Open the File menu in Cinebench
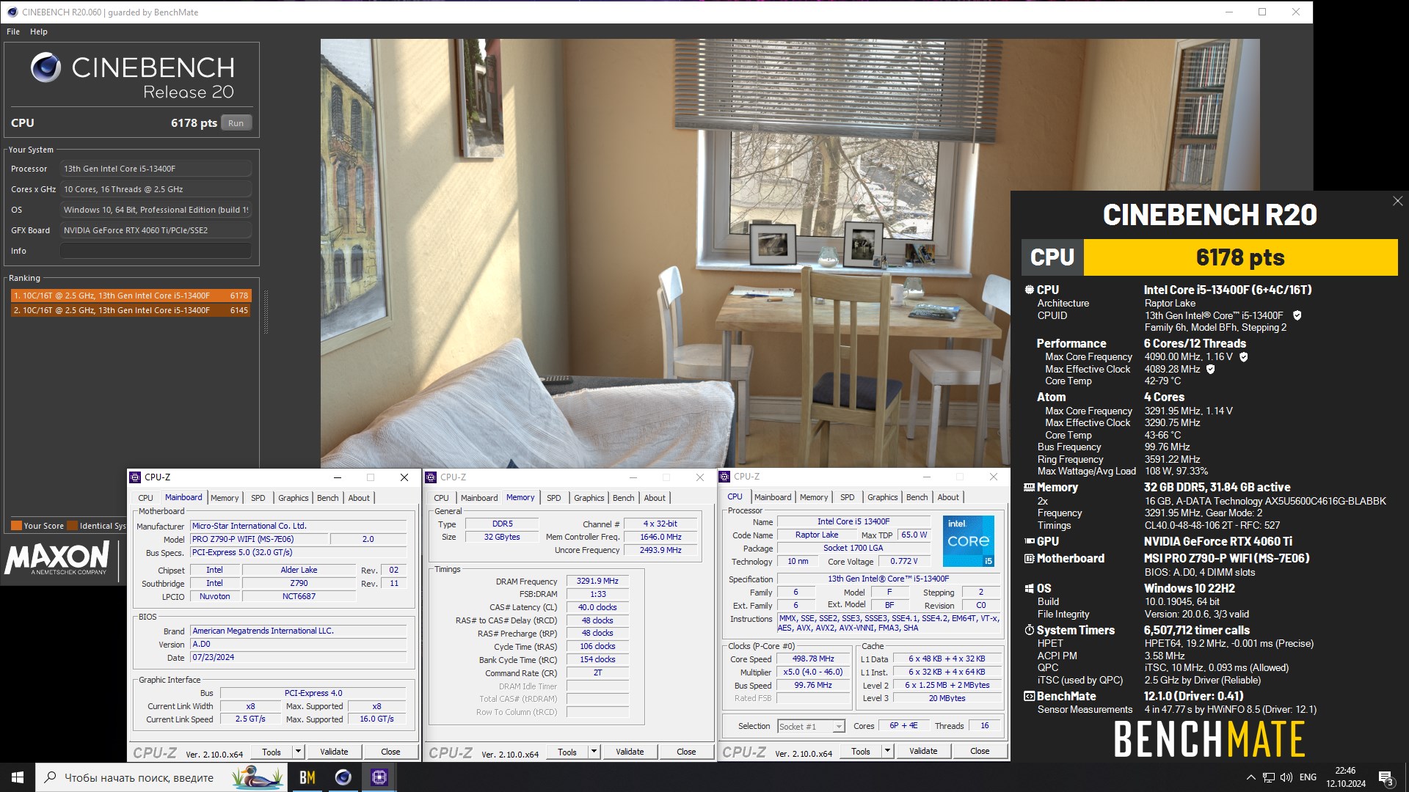1409x792 pixels. coord(13,32)
